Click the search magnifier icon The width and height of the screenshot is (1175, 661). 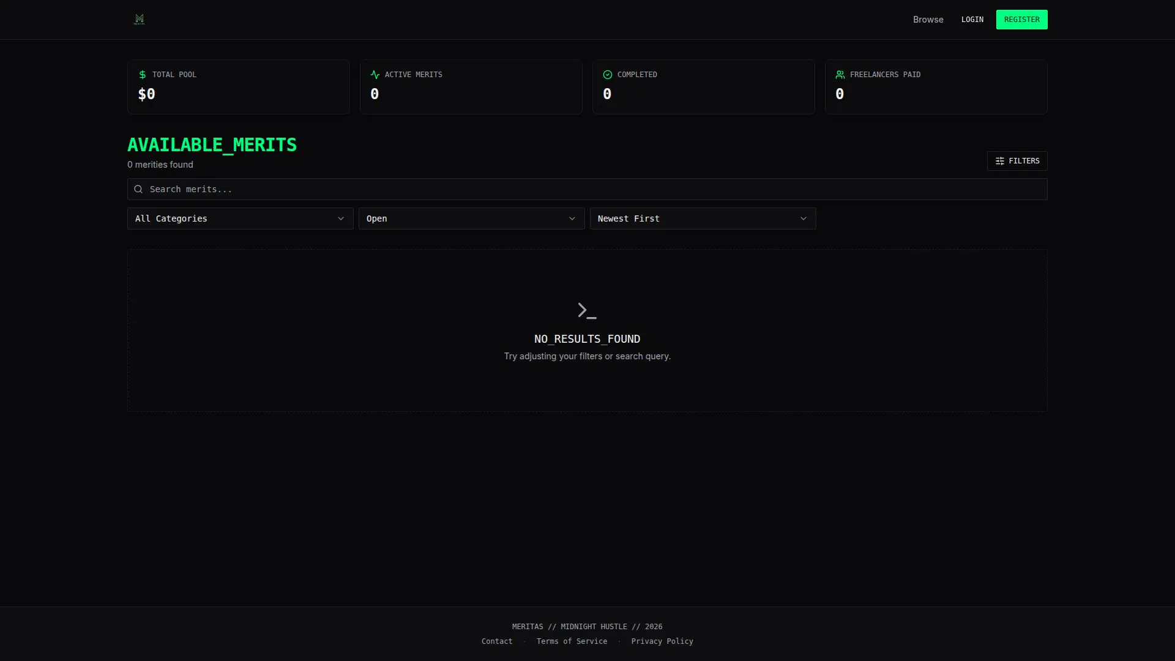138,189
